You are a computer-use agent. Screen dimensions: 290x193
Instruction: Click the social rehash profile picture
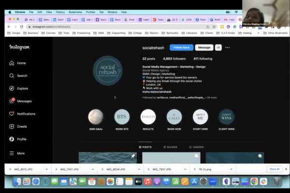click(x=108, y=71)
